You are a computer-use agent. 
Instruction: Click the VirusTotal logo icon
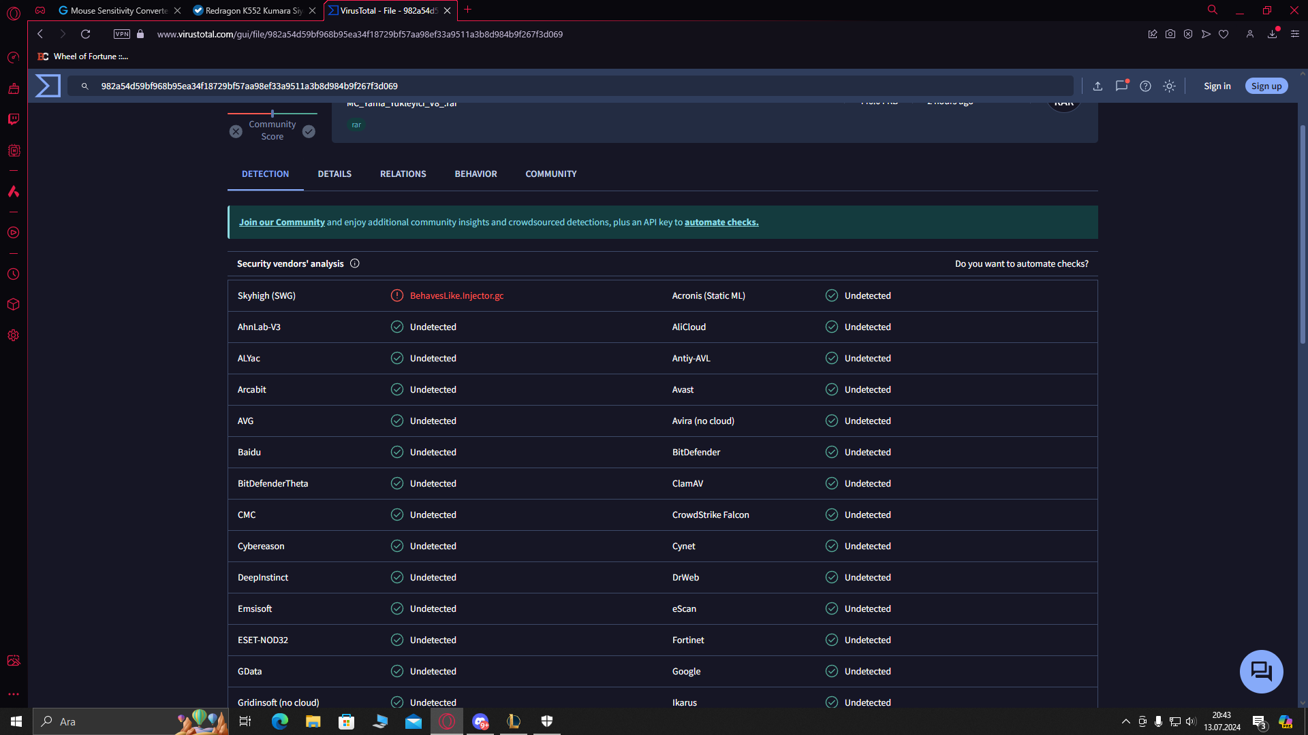[x=48, y=86]
